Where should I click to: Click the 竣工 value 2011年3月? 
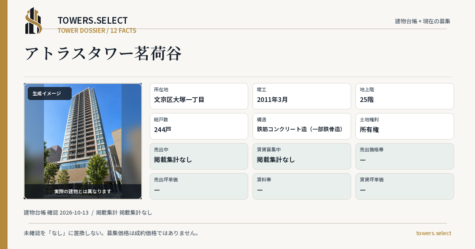[x=272, y=100]
